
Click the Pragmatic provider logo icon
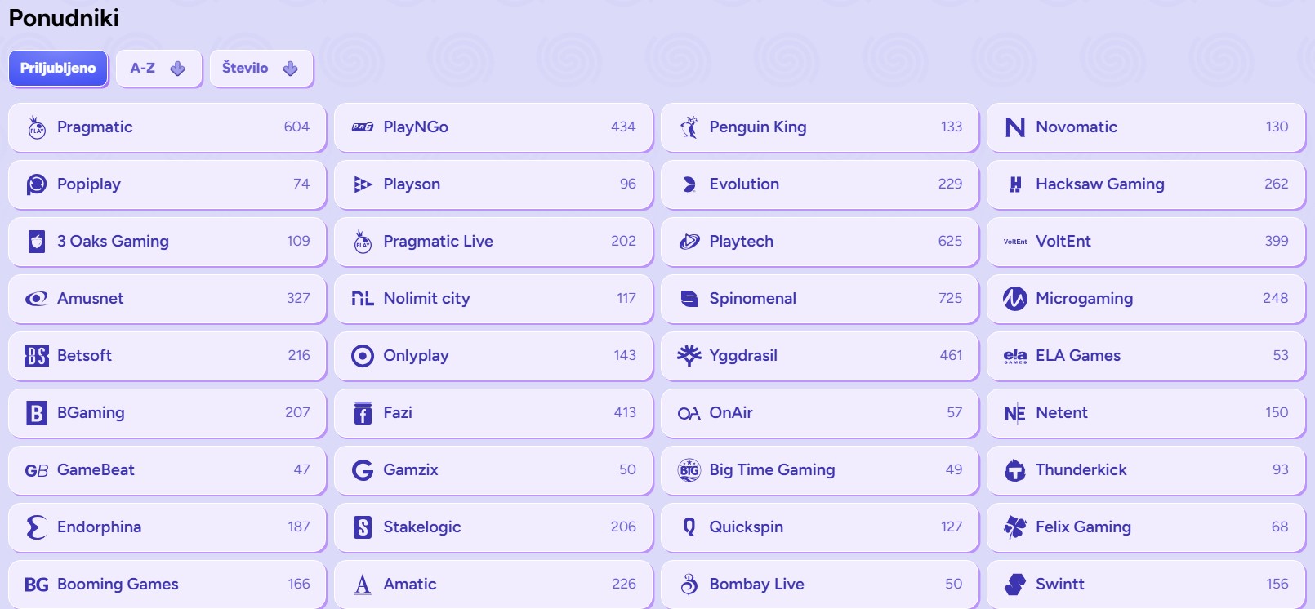37,127
